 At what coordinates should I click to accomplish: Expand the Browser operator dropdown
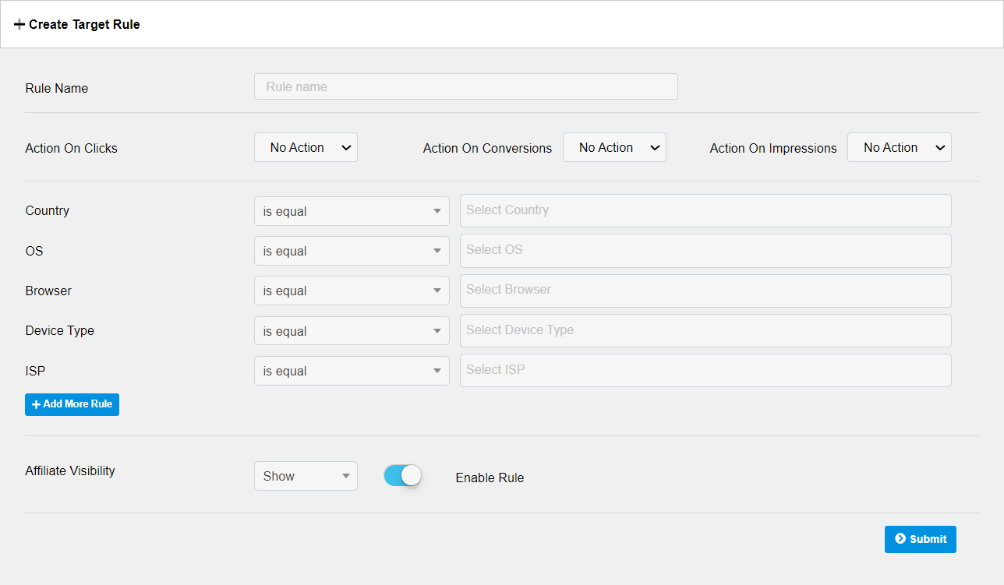click(352, 291)
